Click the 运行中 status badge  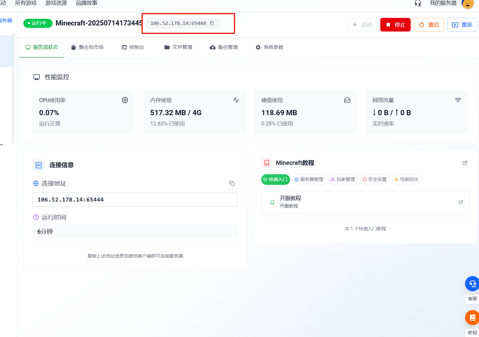coord(38,23)
